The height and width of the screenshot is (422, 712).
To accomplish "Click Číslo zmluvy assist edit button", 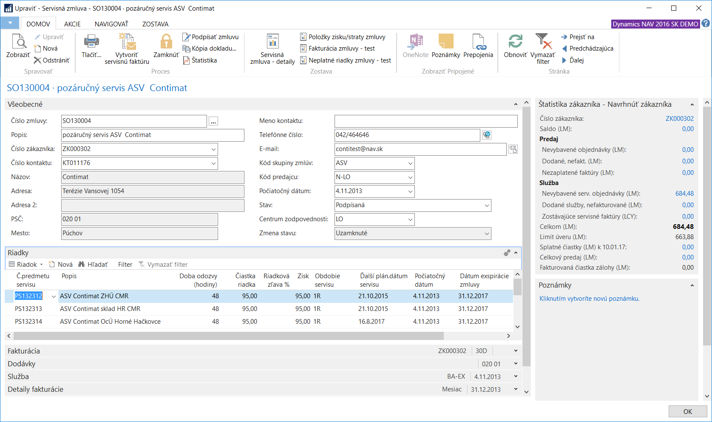I will [213, 121].
